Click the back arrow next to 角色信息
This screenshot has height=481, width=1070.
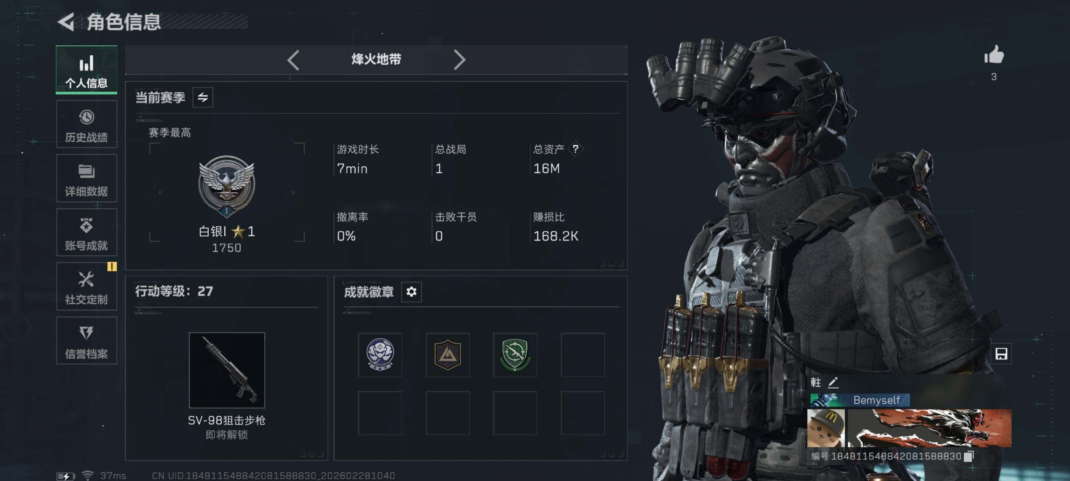point(66,22)
